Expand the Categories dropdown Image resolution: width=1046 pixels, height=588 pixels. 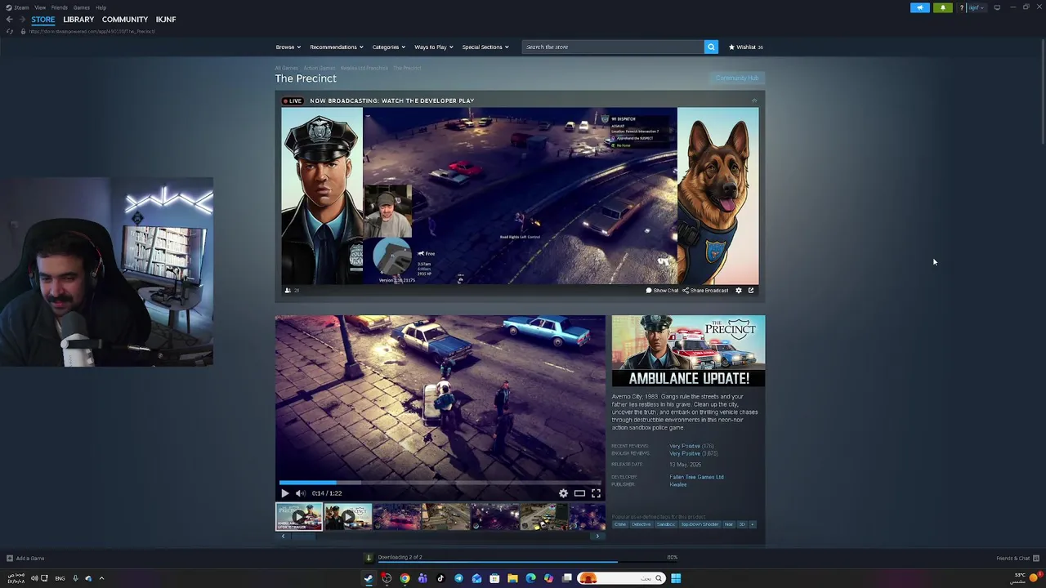[388, 47]
